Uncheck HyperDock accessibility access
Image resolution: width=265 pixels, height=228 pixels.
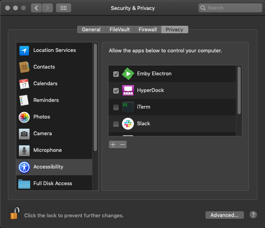[x=116, y=90]
